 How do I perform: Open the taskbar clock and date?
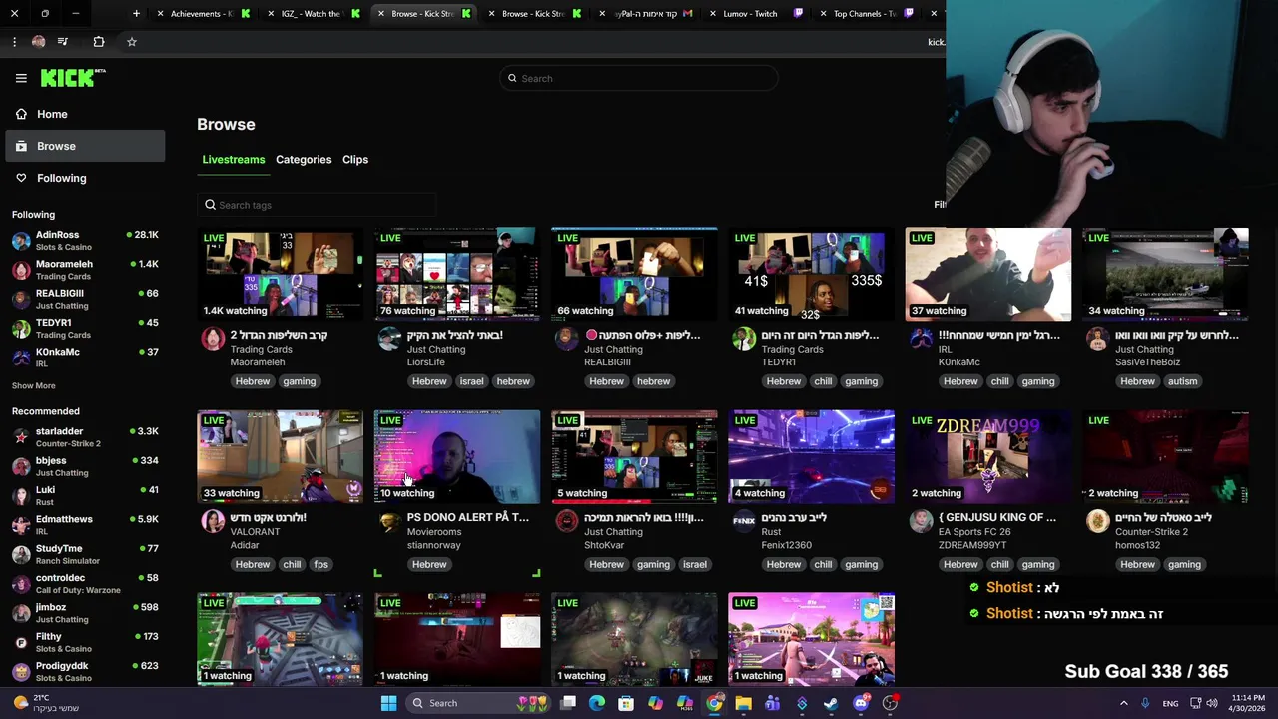[x=1247, y=703]
